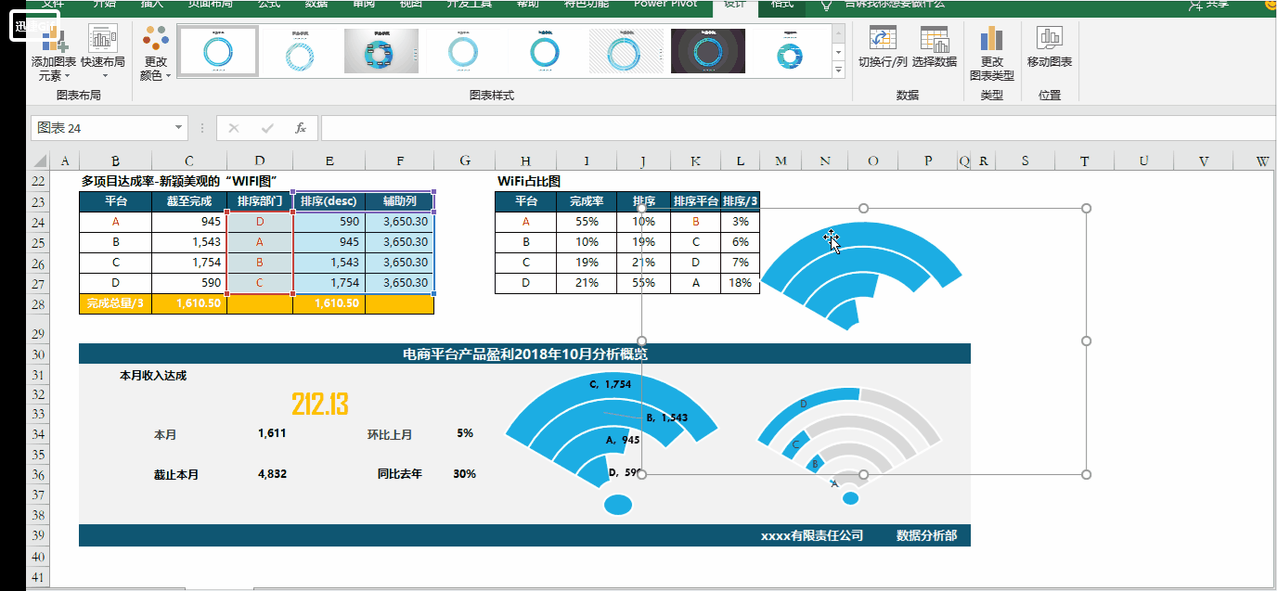1277x591 pixels.
Task: Click the 同比去年 label
Action: pyautogui.click(x=399, y=473)
